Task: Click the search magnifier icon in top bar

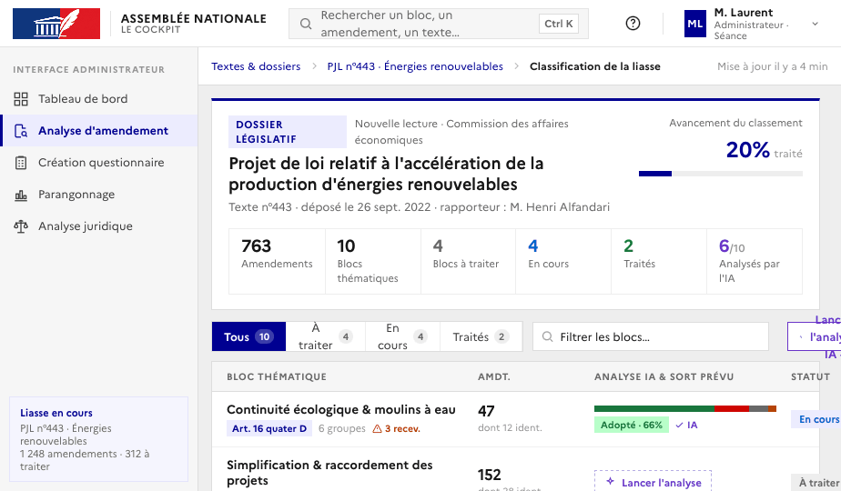Action: click(x=306, y=24)
